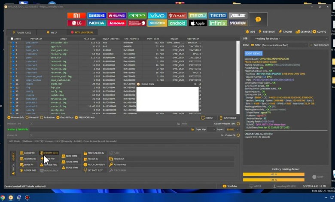The height and width of the screenshot is (202, 335).
Task: Select the MediaTek brand logo
Action: [x=157, y=23]
